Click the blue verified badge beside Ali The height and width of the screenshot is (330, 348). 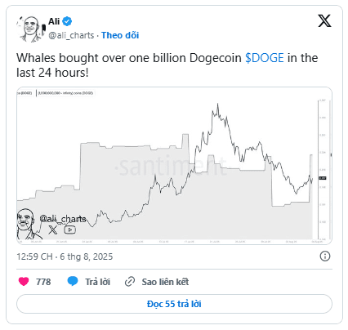(67, 21)
